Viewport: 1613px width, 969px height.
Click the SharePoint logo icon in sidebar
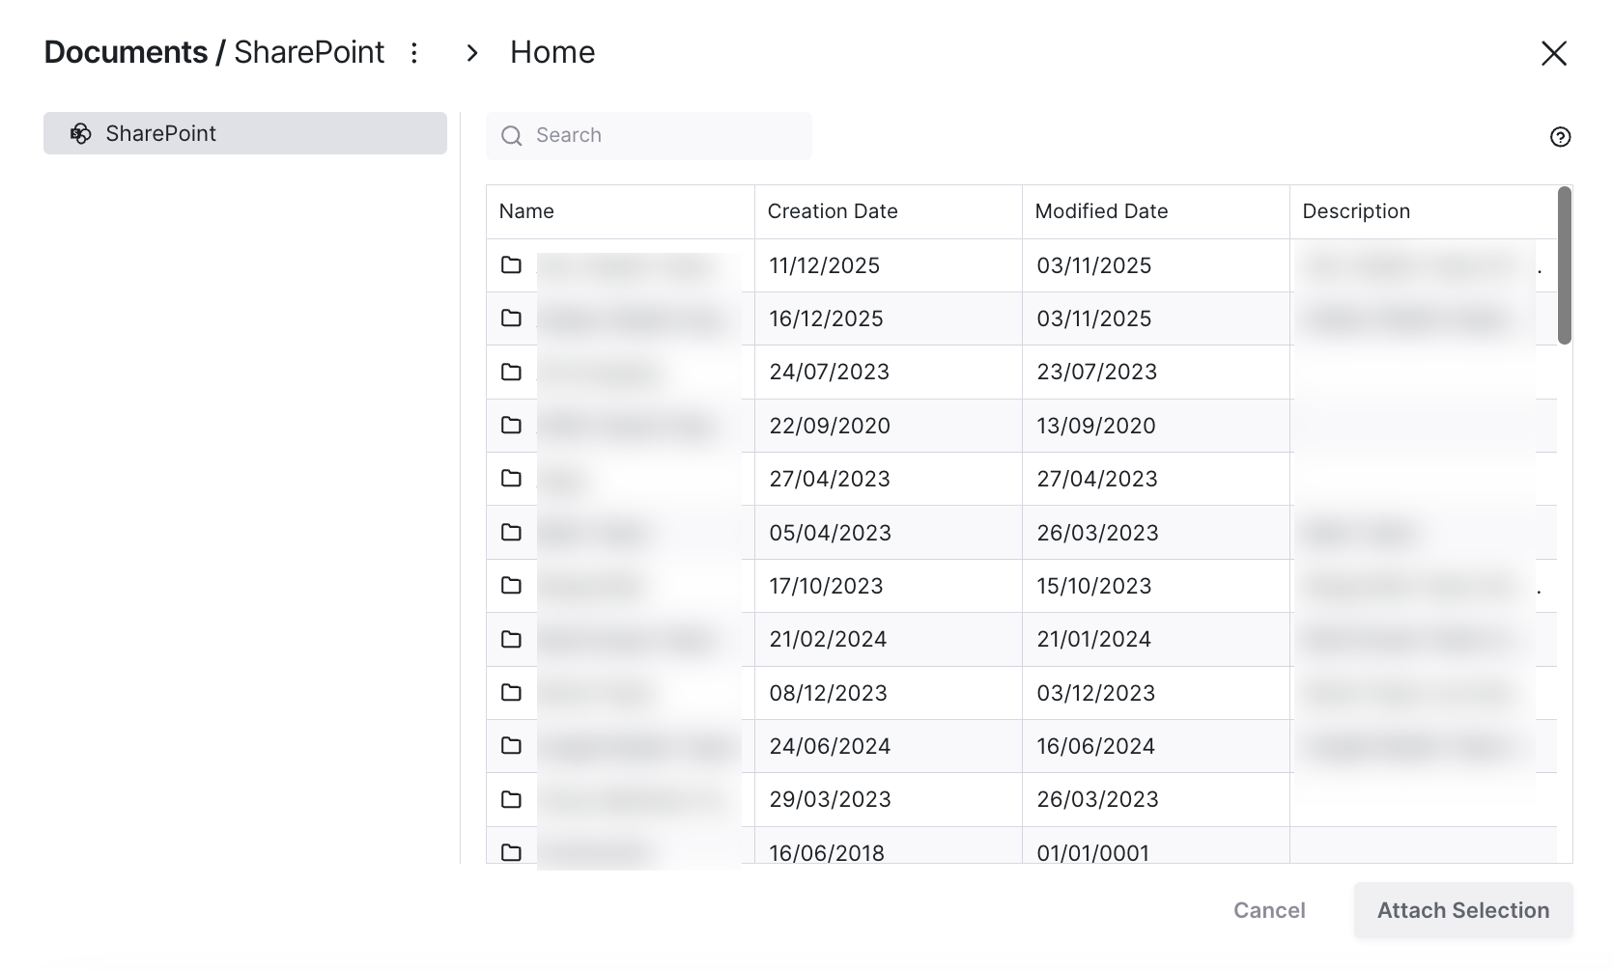point(81,134)
